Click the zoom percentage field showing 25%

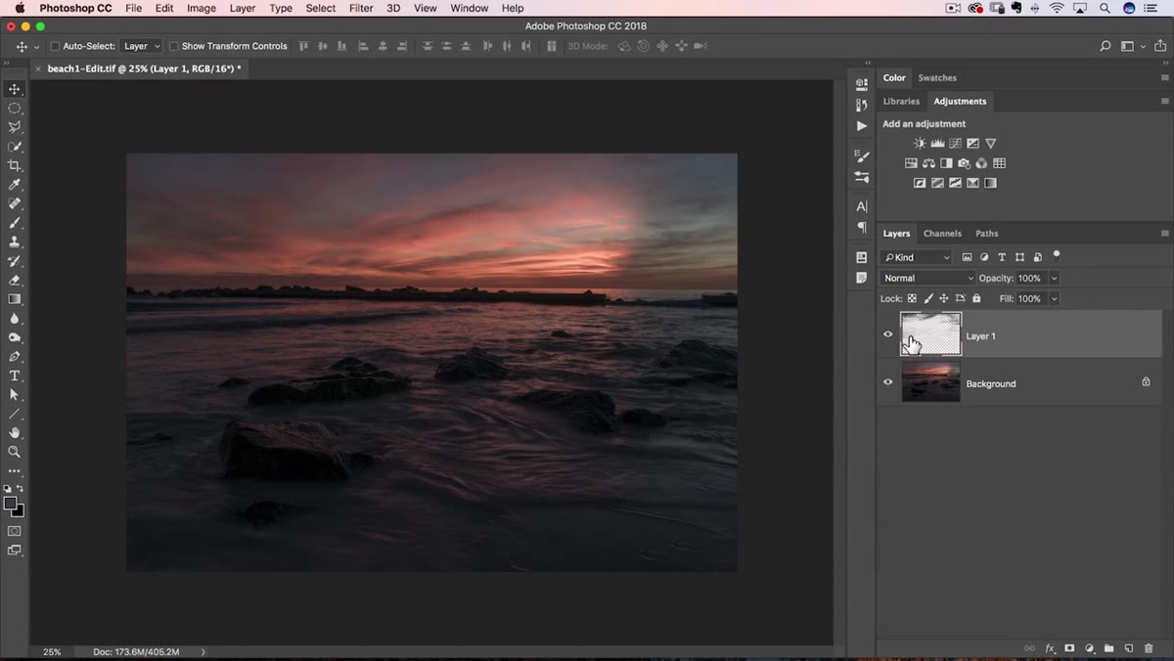(52, 651)
